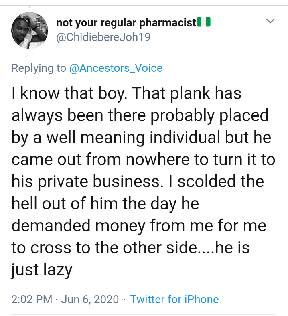Open the 'Twitter for iPhone' source link
Image resolution: width=288 pixels, height=316 pixels.
[174, 299]
